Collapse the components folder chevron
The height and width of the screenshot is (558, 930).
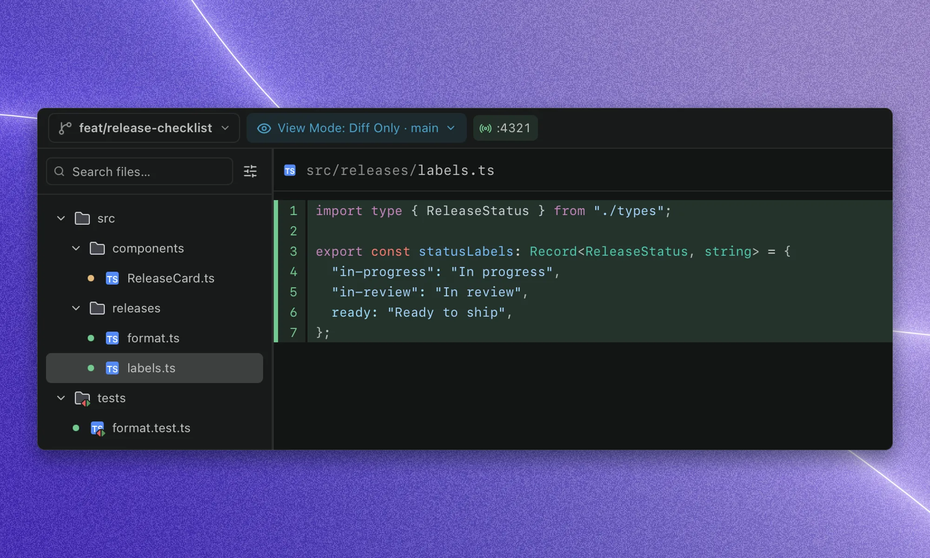[76, 248]
